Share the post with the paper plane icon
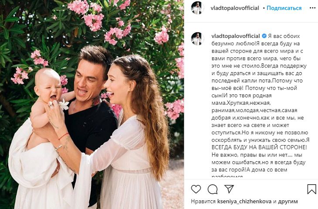Screen dimensions: 318x209 click(x=229, y=189)
